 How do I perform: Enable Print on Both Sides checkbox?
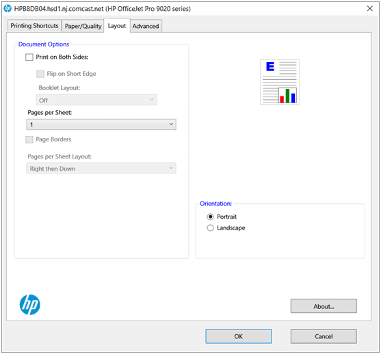(29, 57)
